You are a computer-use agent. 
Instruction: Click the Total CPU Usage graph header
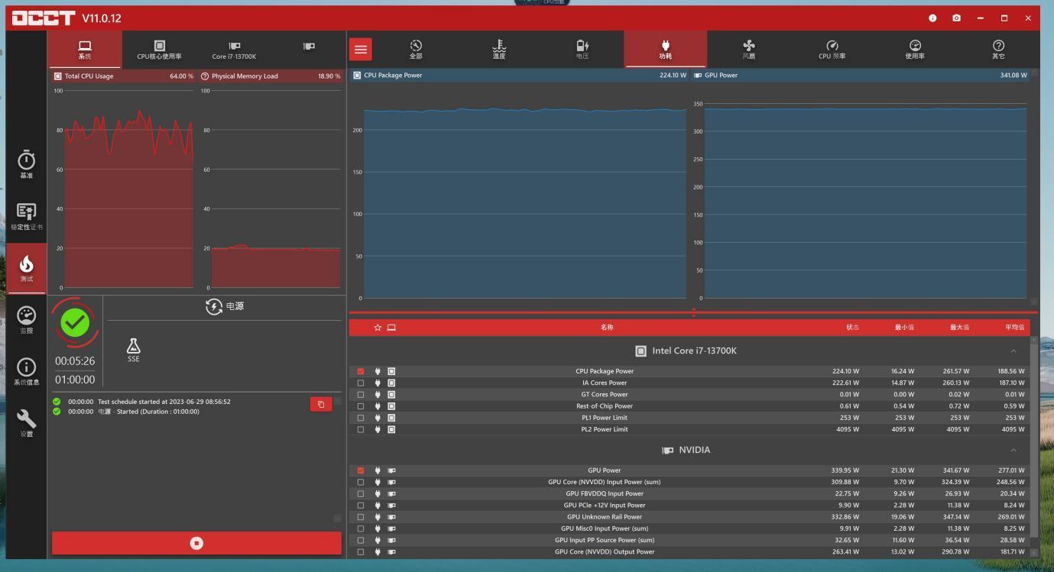pyautogui.click(x=122, y=76)
